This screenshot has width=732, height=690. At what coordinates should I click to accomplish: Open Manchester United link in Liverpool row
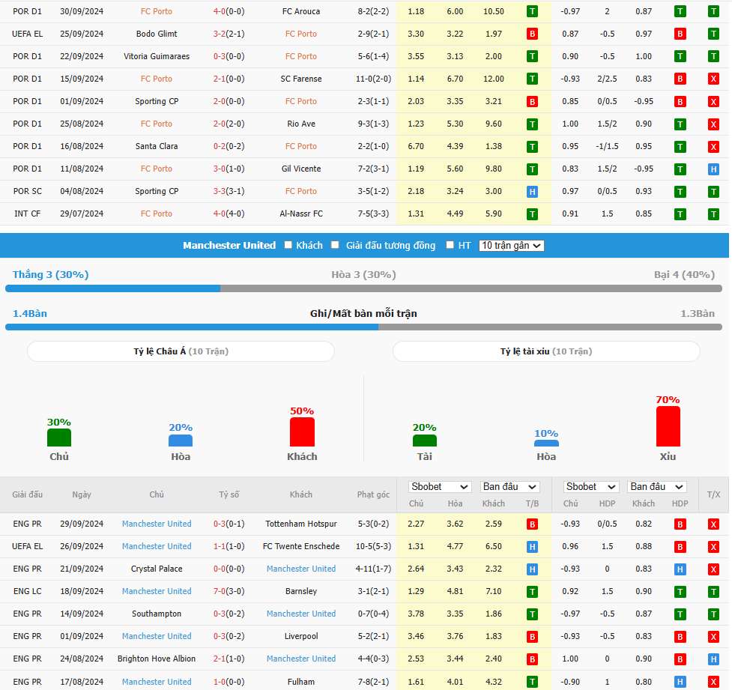[x=157, y=636]
